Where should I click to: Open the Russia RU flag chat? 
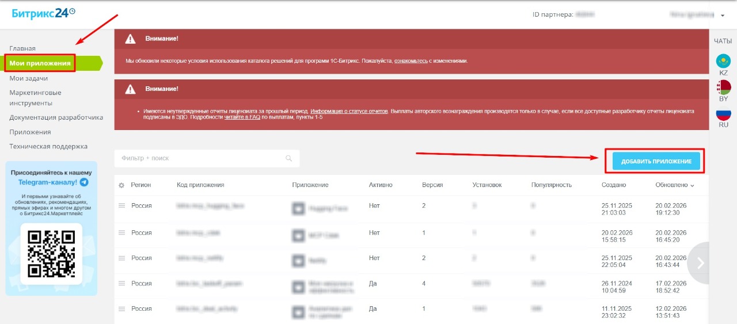coord(723,113)
